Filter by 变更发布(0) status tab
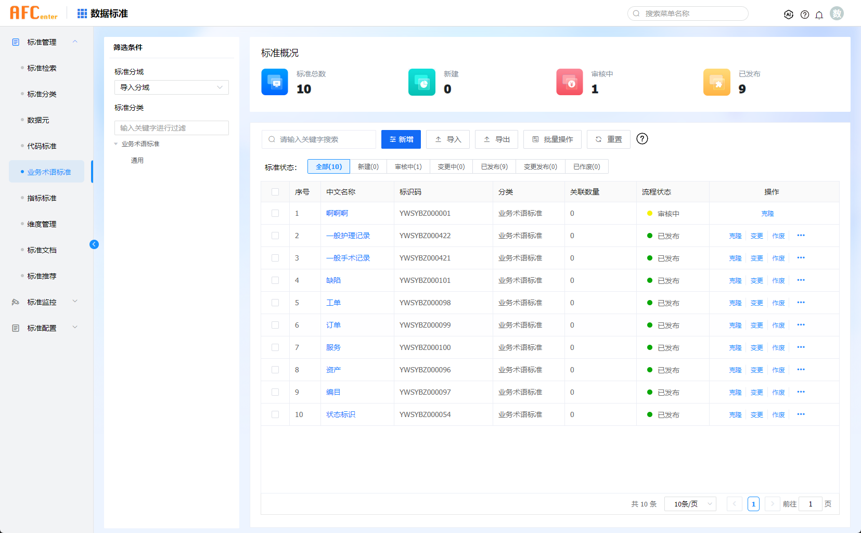 point(541,166)
